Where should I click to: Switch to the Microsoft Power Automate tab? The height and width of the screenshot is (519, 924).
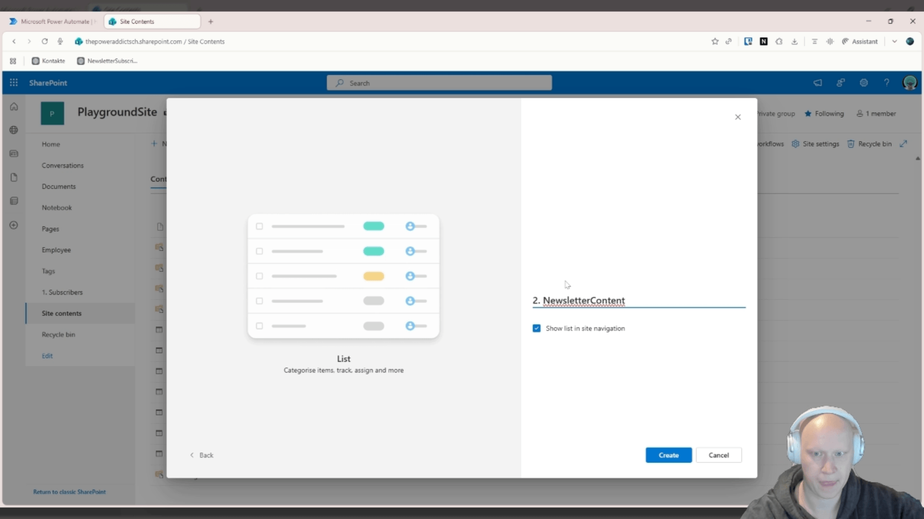click(x=53, y=22)
